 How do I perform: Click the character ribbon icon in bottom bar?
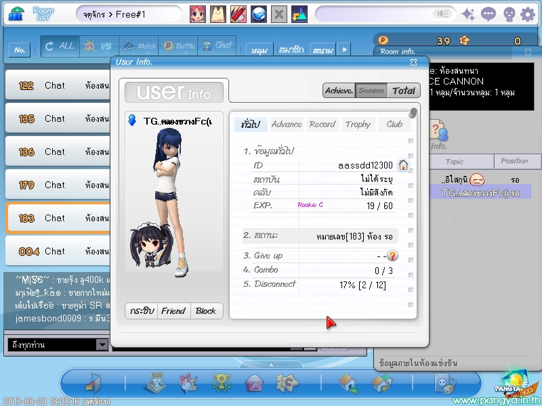(188, 383)
